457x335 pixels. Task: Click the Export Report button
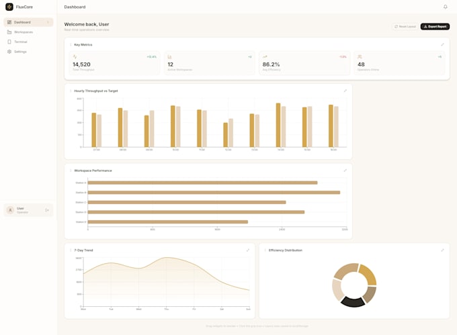click(x=435, y=26)
